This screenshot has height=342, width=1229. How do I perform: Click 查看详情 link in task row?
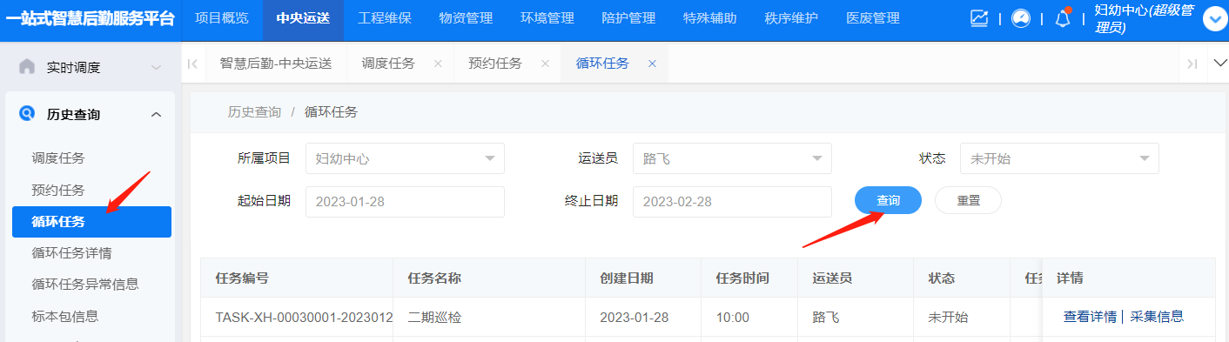1090,318
